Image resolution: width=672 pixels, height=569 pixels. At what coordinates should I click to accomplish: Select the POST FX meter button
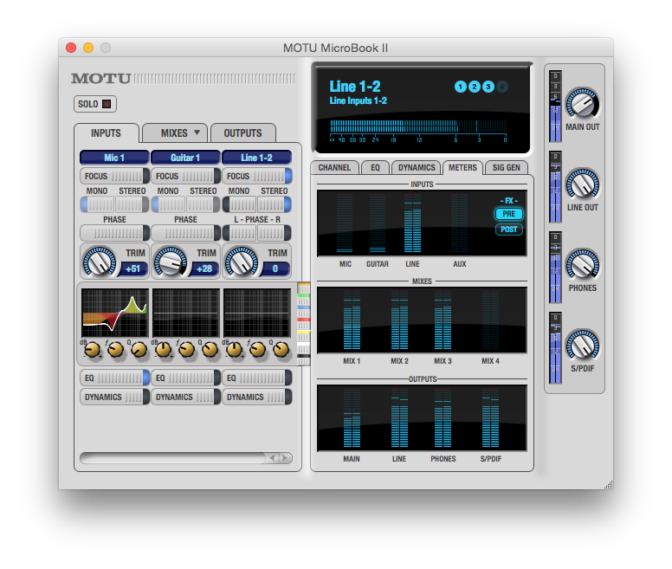coord(508,230)
